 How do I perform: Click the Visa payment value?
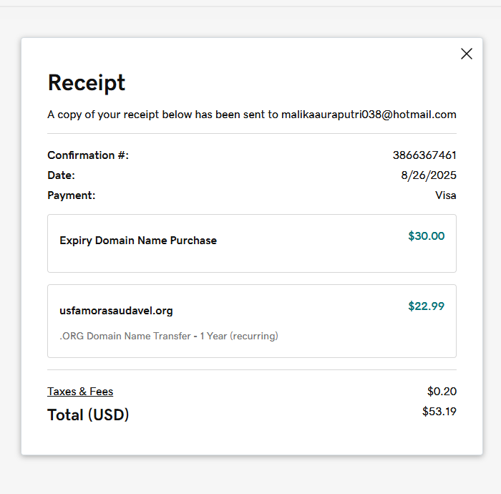click(x=445, y=195)
